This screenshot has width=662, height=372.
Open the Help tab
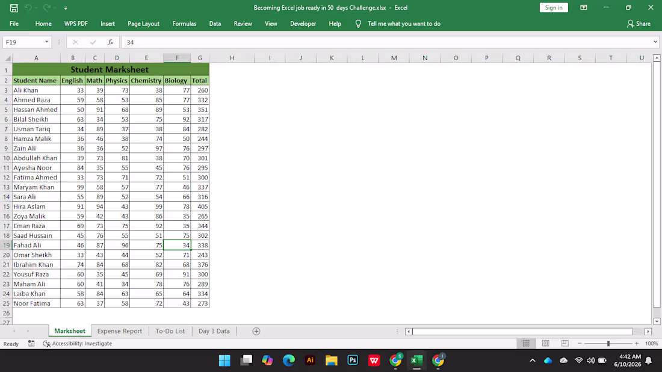335,23
